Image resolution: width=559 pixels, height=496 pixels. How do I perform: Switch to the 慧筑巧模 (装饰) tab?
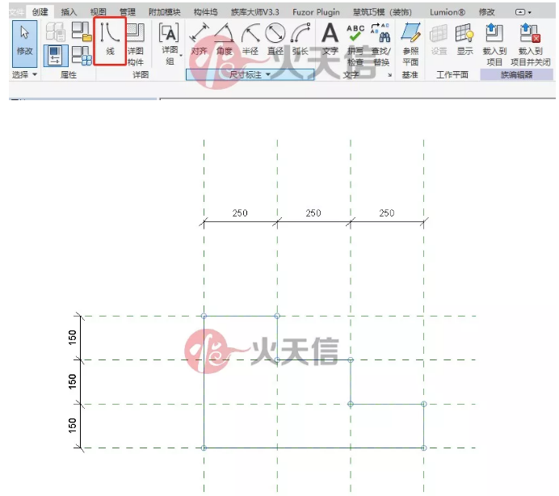[382, 12]
